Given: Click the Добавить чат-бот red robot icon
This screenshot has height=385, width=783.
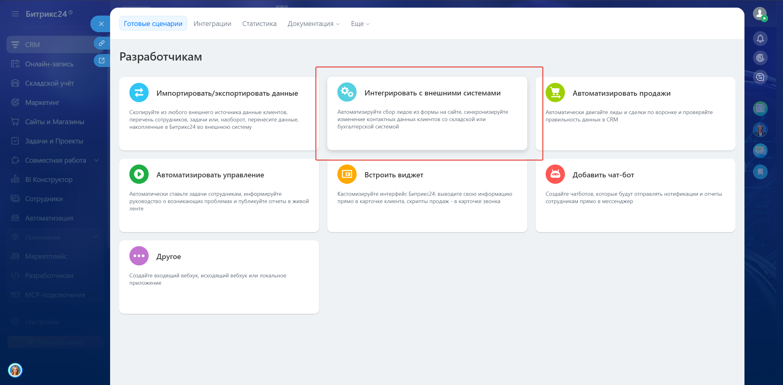Looking at the screenshot, I should pyautogui.click(x=555, y=174).
